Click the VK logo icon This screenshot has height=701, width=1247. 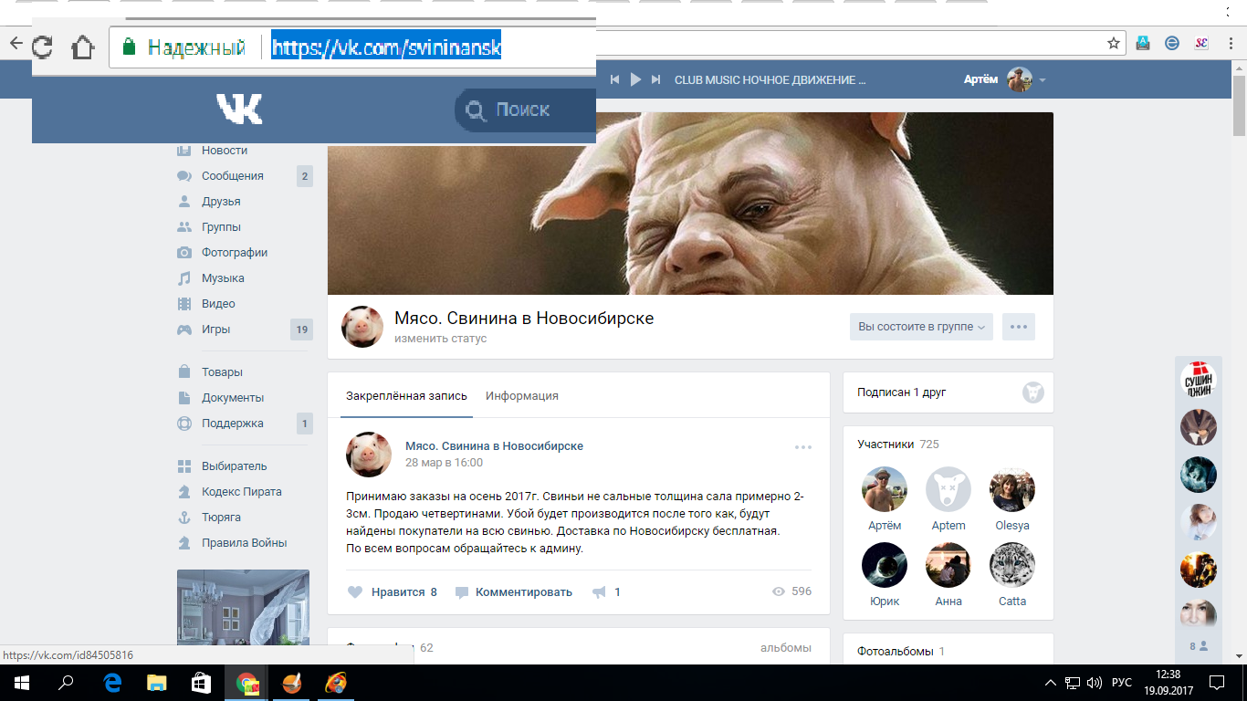click(239, 110)
